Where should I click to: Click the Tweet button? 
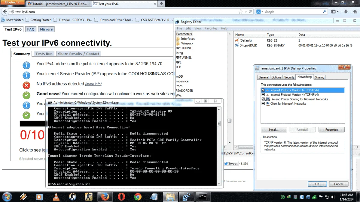(231, 164)
